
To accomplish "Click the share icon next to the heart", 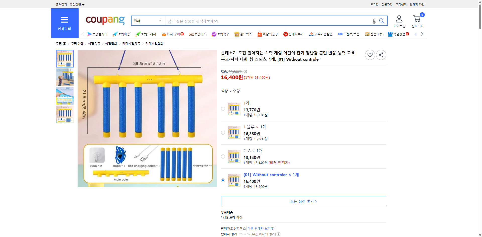I will point(381,55).
